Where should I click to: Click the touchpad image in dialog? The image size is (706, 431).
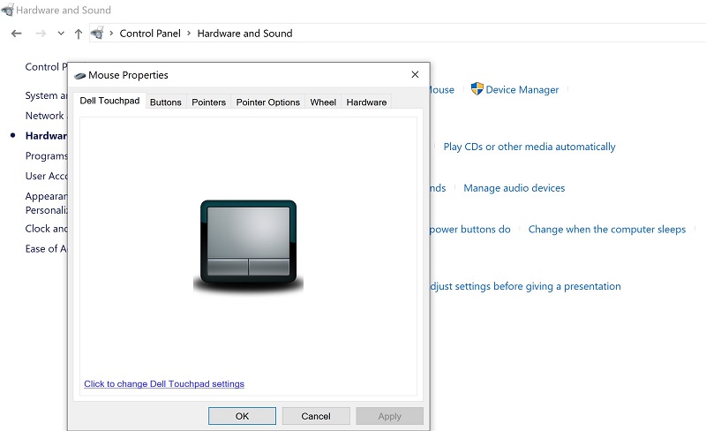[248, 243]
